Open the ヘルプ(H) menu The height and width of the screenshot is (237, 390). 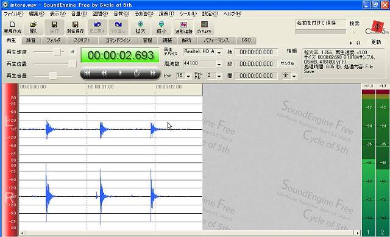pos(232,14)
